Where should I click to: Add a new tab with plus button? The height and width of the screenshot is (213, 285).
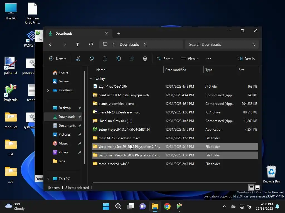(x=119, y=34)
